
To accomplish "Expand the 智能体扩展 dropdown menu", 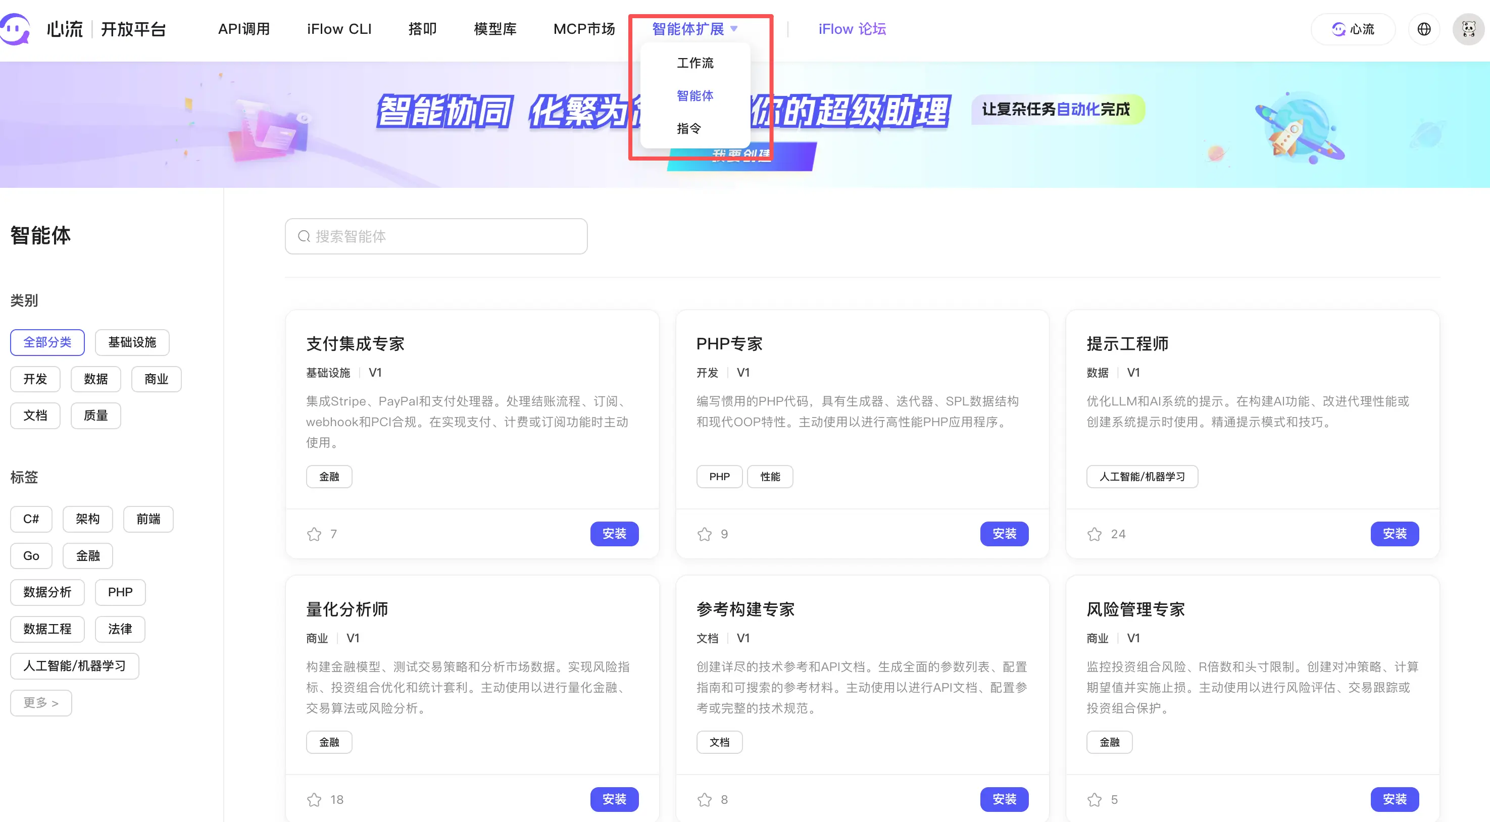I will (694, 29).
